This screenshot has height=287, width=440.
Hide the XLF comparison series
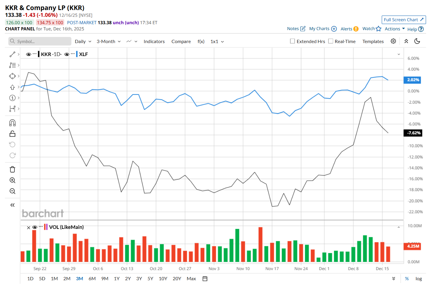pyautogui.click(x=67, y=54)
